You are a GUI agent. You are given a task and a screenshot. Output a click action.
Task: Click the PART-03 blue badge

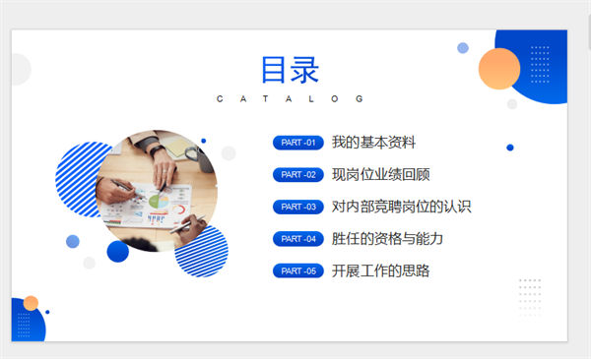point(298,207)
